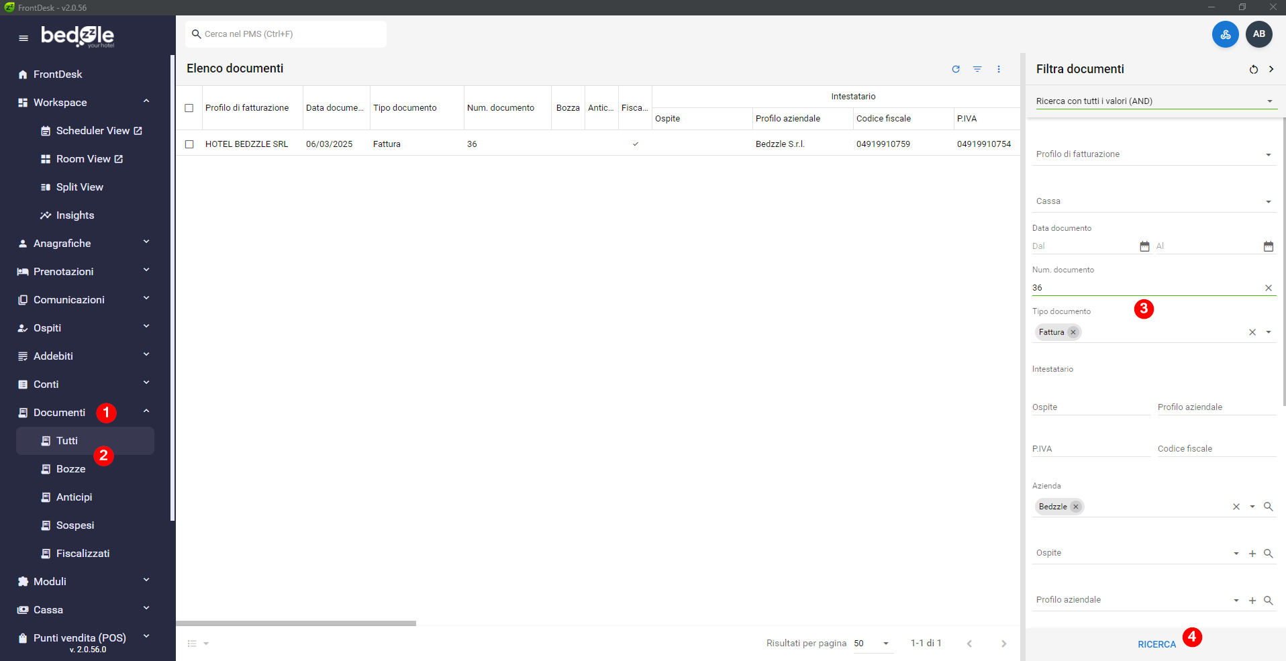
Task: Expand the Cassa filter dropdown
Action: pos(1268,201)
